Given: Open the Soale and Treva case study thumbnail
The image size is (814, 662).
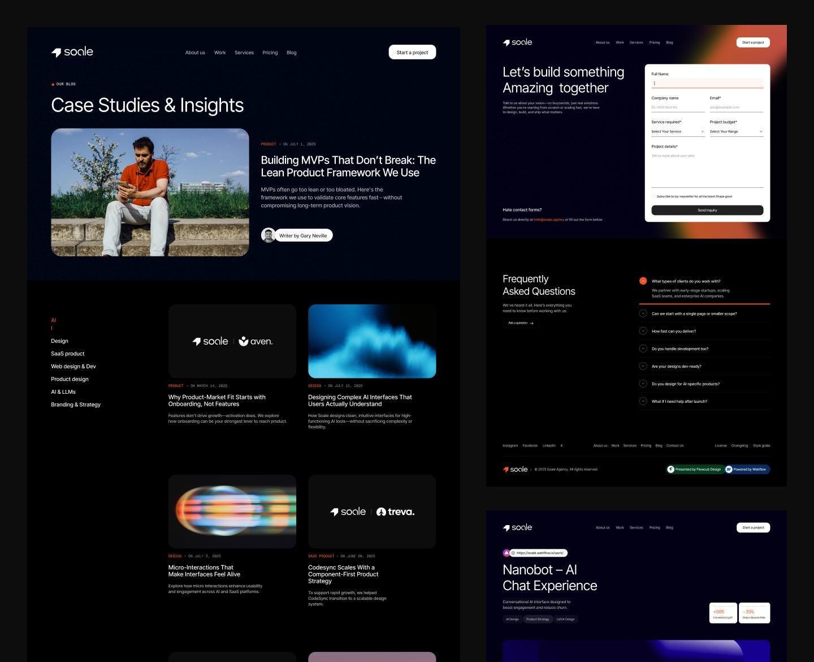Looking at the screenshot, I should (x=372, y=511).
